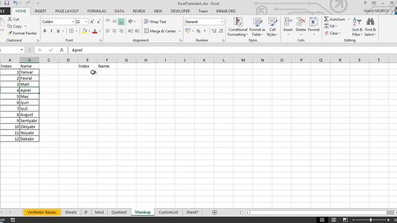
Task: Open the font size dropdown showing 11
Action: 86,22
